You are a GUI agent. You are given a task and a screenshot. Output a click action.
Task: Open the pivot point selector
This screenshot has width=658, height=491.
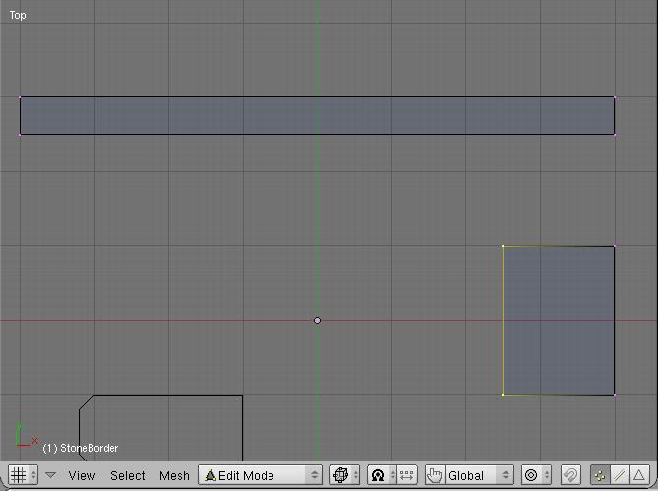tap(381, 475)
